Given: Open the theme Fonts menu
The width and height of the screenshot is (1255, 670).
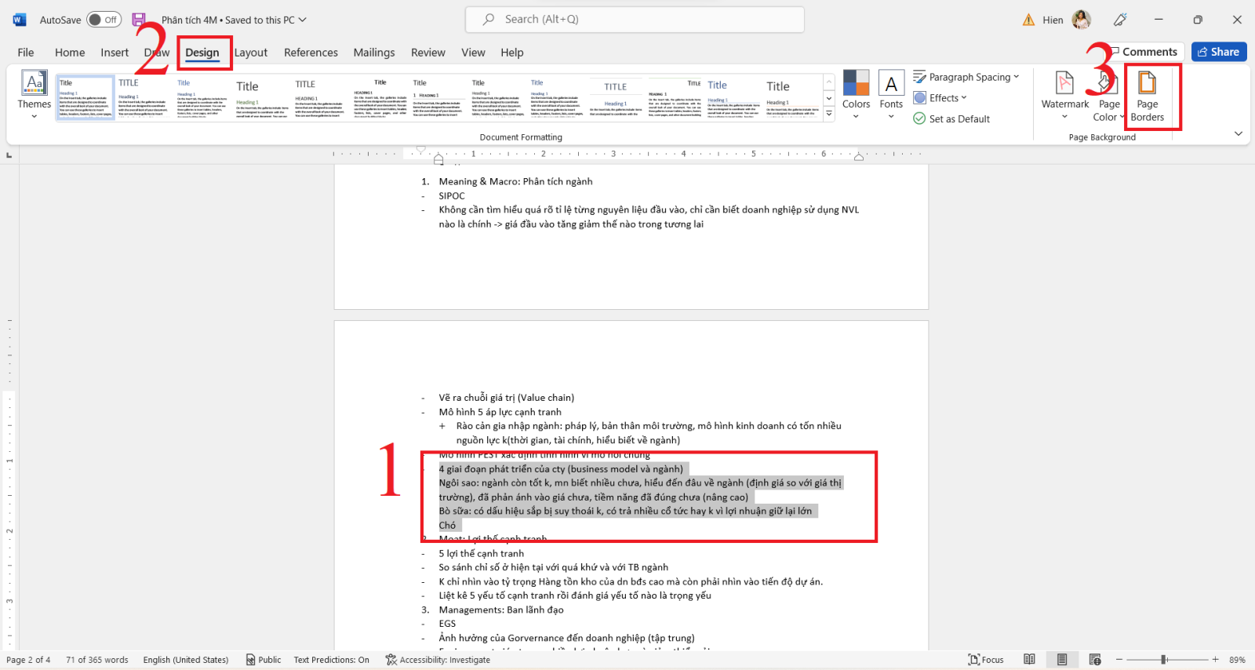Looking at the screenshot, I should click(x=891, y=94).
